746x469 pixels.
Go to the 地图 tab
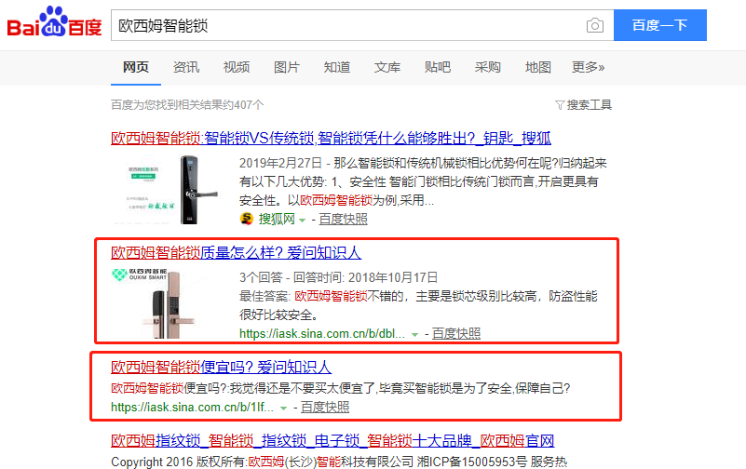point(537,67)
